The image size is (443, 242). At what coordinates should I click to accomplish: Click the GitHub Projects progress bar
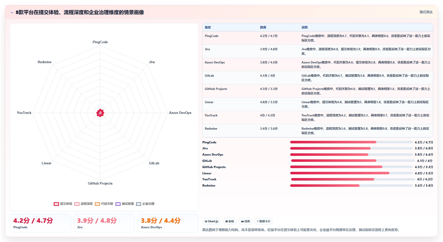(351, 167)
